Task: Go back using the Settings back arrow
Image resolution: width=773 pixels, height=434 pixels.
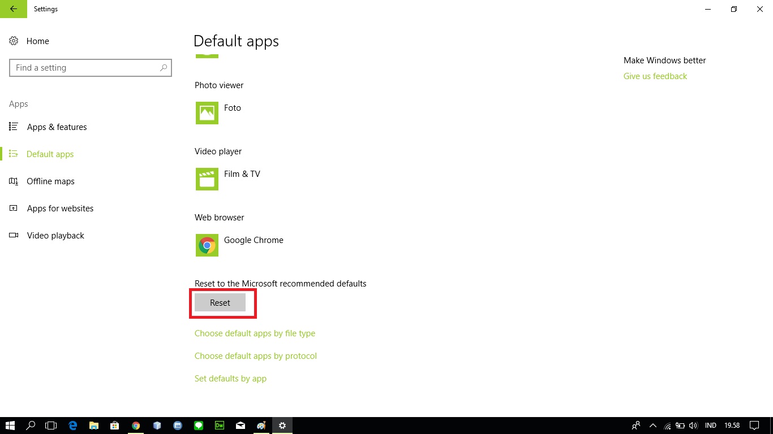Action: point(14,9)
